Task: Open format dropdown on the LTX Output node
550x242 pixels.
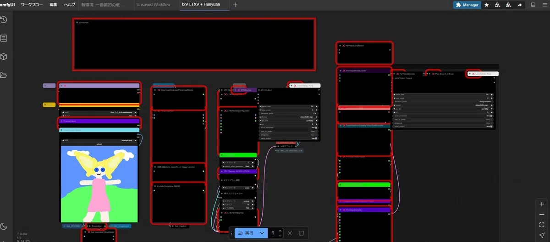Action: pos(289,117)
